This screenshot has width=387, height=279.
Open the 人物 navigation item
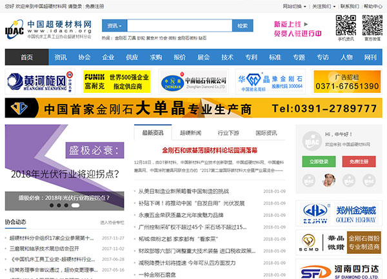[346, 57]
